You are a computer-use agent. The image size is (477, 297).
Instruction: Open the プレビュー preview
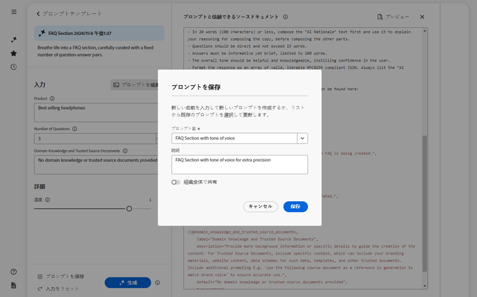[393, 17]
